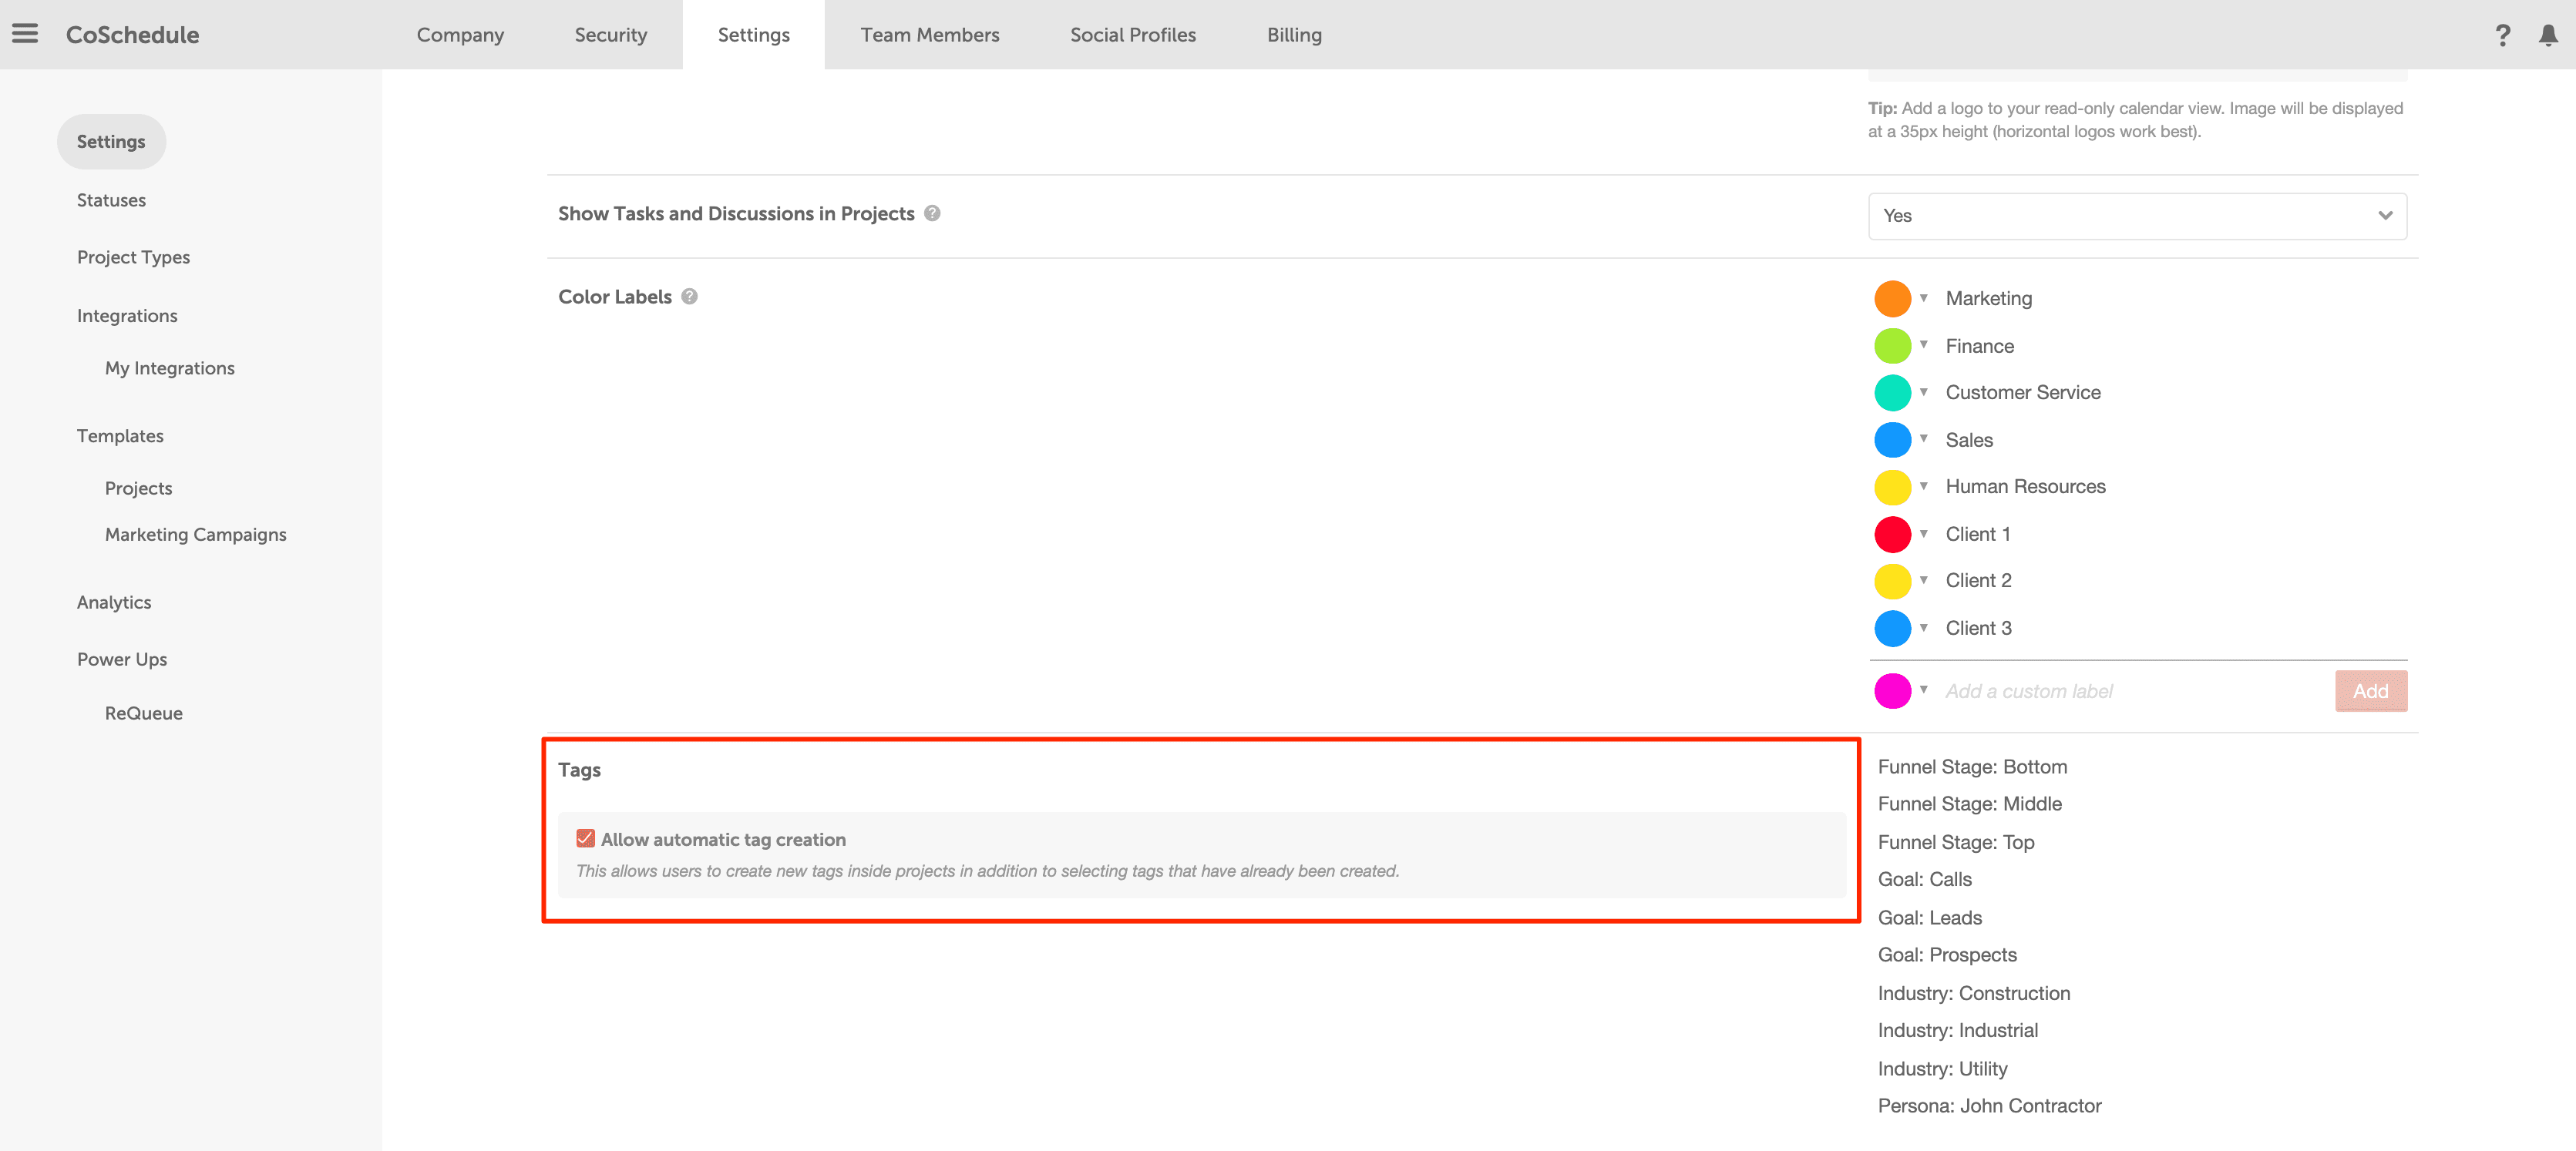Click the yellow Client 2 color swatch
Viewport: 2576px width, 1151px height.
point(1892,580)
